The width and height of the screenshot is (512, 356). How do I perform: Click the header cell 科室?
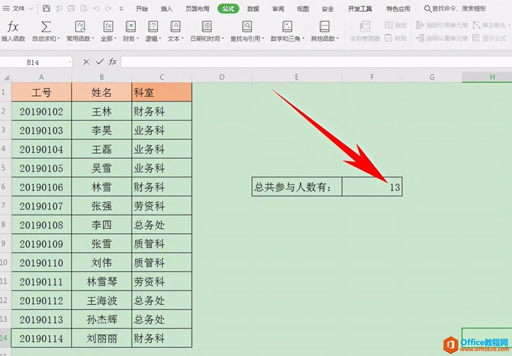tap(162, 92)
